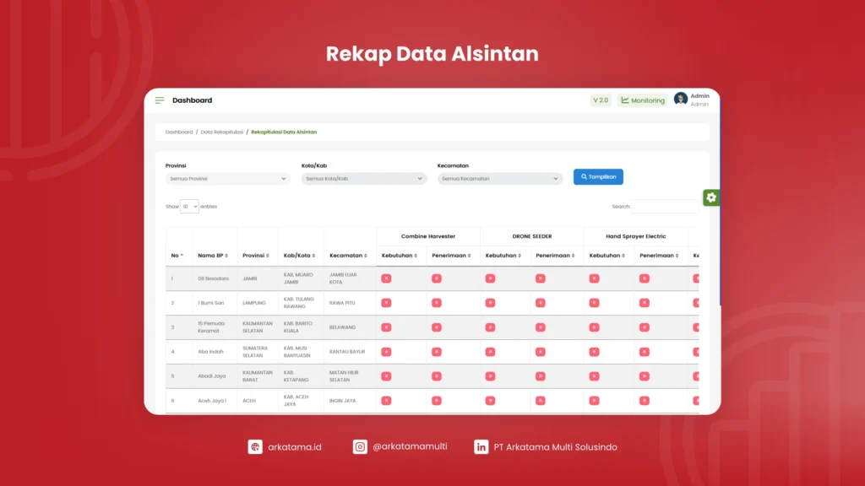
Task: Change the Show entries count dropdown
Action: click(189, 207)
